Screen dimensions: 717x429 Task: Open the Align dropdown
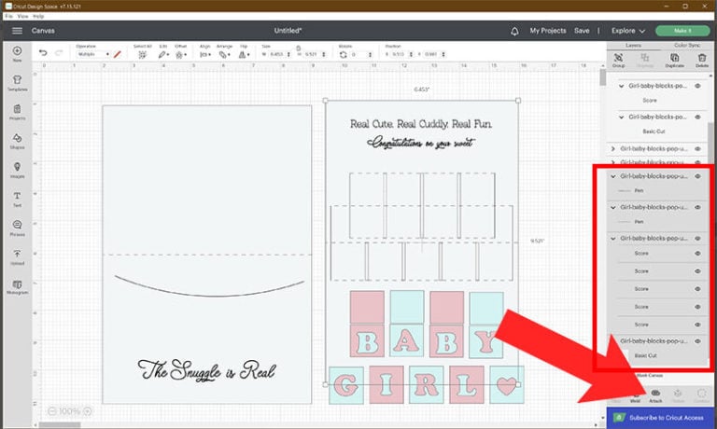pos(204,54)
